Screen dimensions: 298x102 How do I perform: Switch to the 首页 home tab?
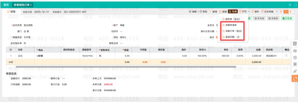point(6,5)
